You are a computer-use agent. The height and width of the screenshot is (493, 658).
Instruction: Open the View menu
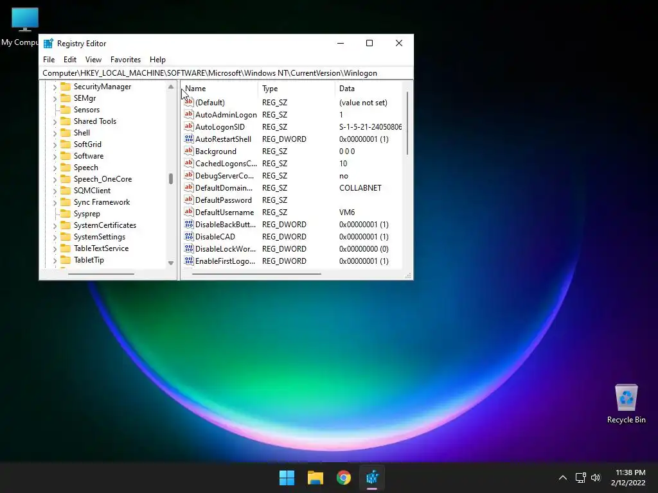tap(93, 60)
